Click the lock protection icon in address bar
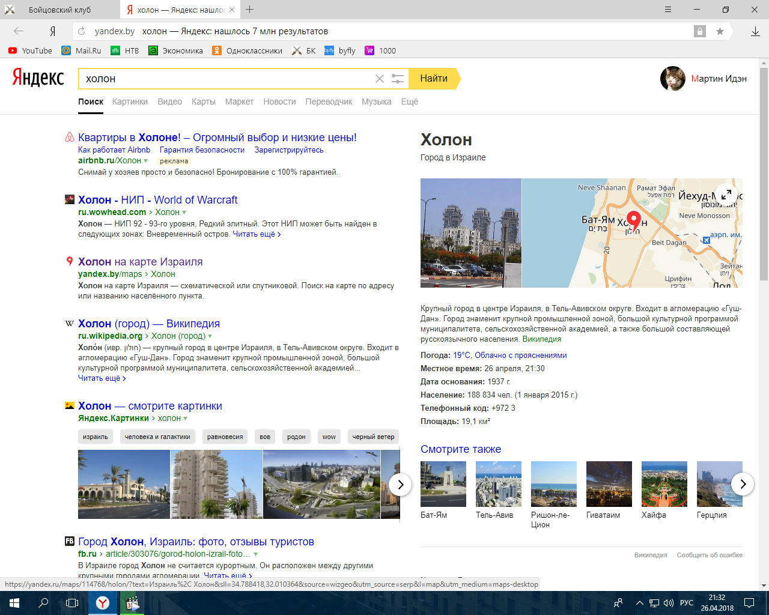The height and width of the screenshot is (615, 769). 700,31
